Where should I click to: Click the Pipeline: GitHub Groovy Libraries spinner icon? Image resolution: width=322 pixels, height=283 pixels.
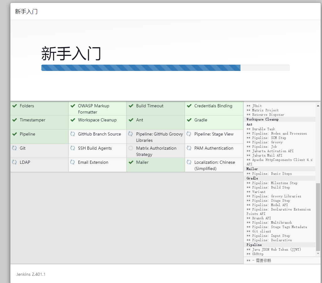(131, 134)
